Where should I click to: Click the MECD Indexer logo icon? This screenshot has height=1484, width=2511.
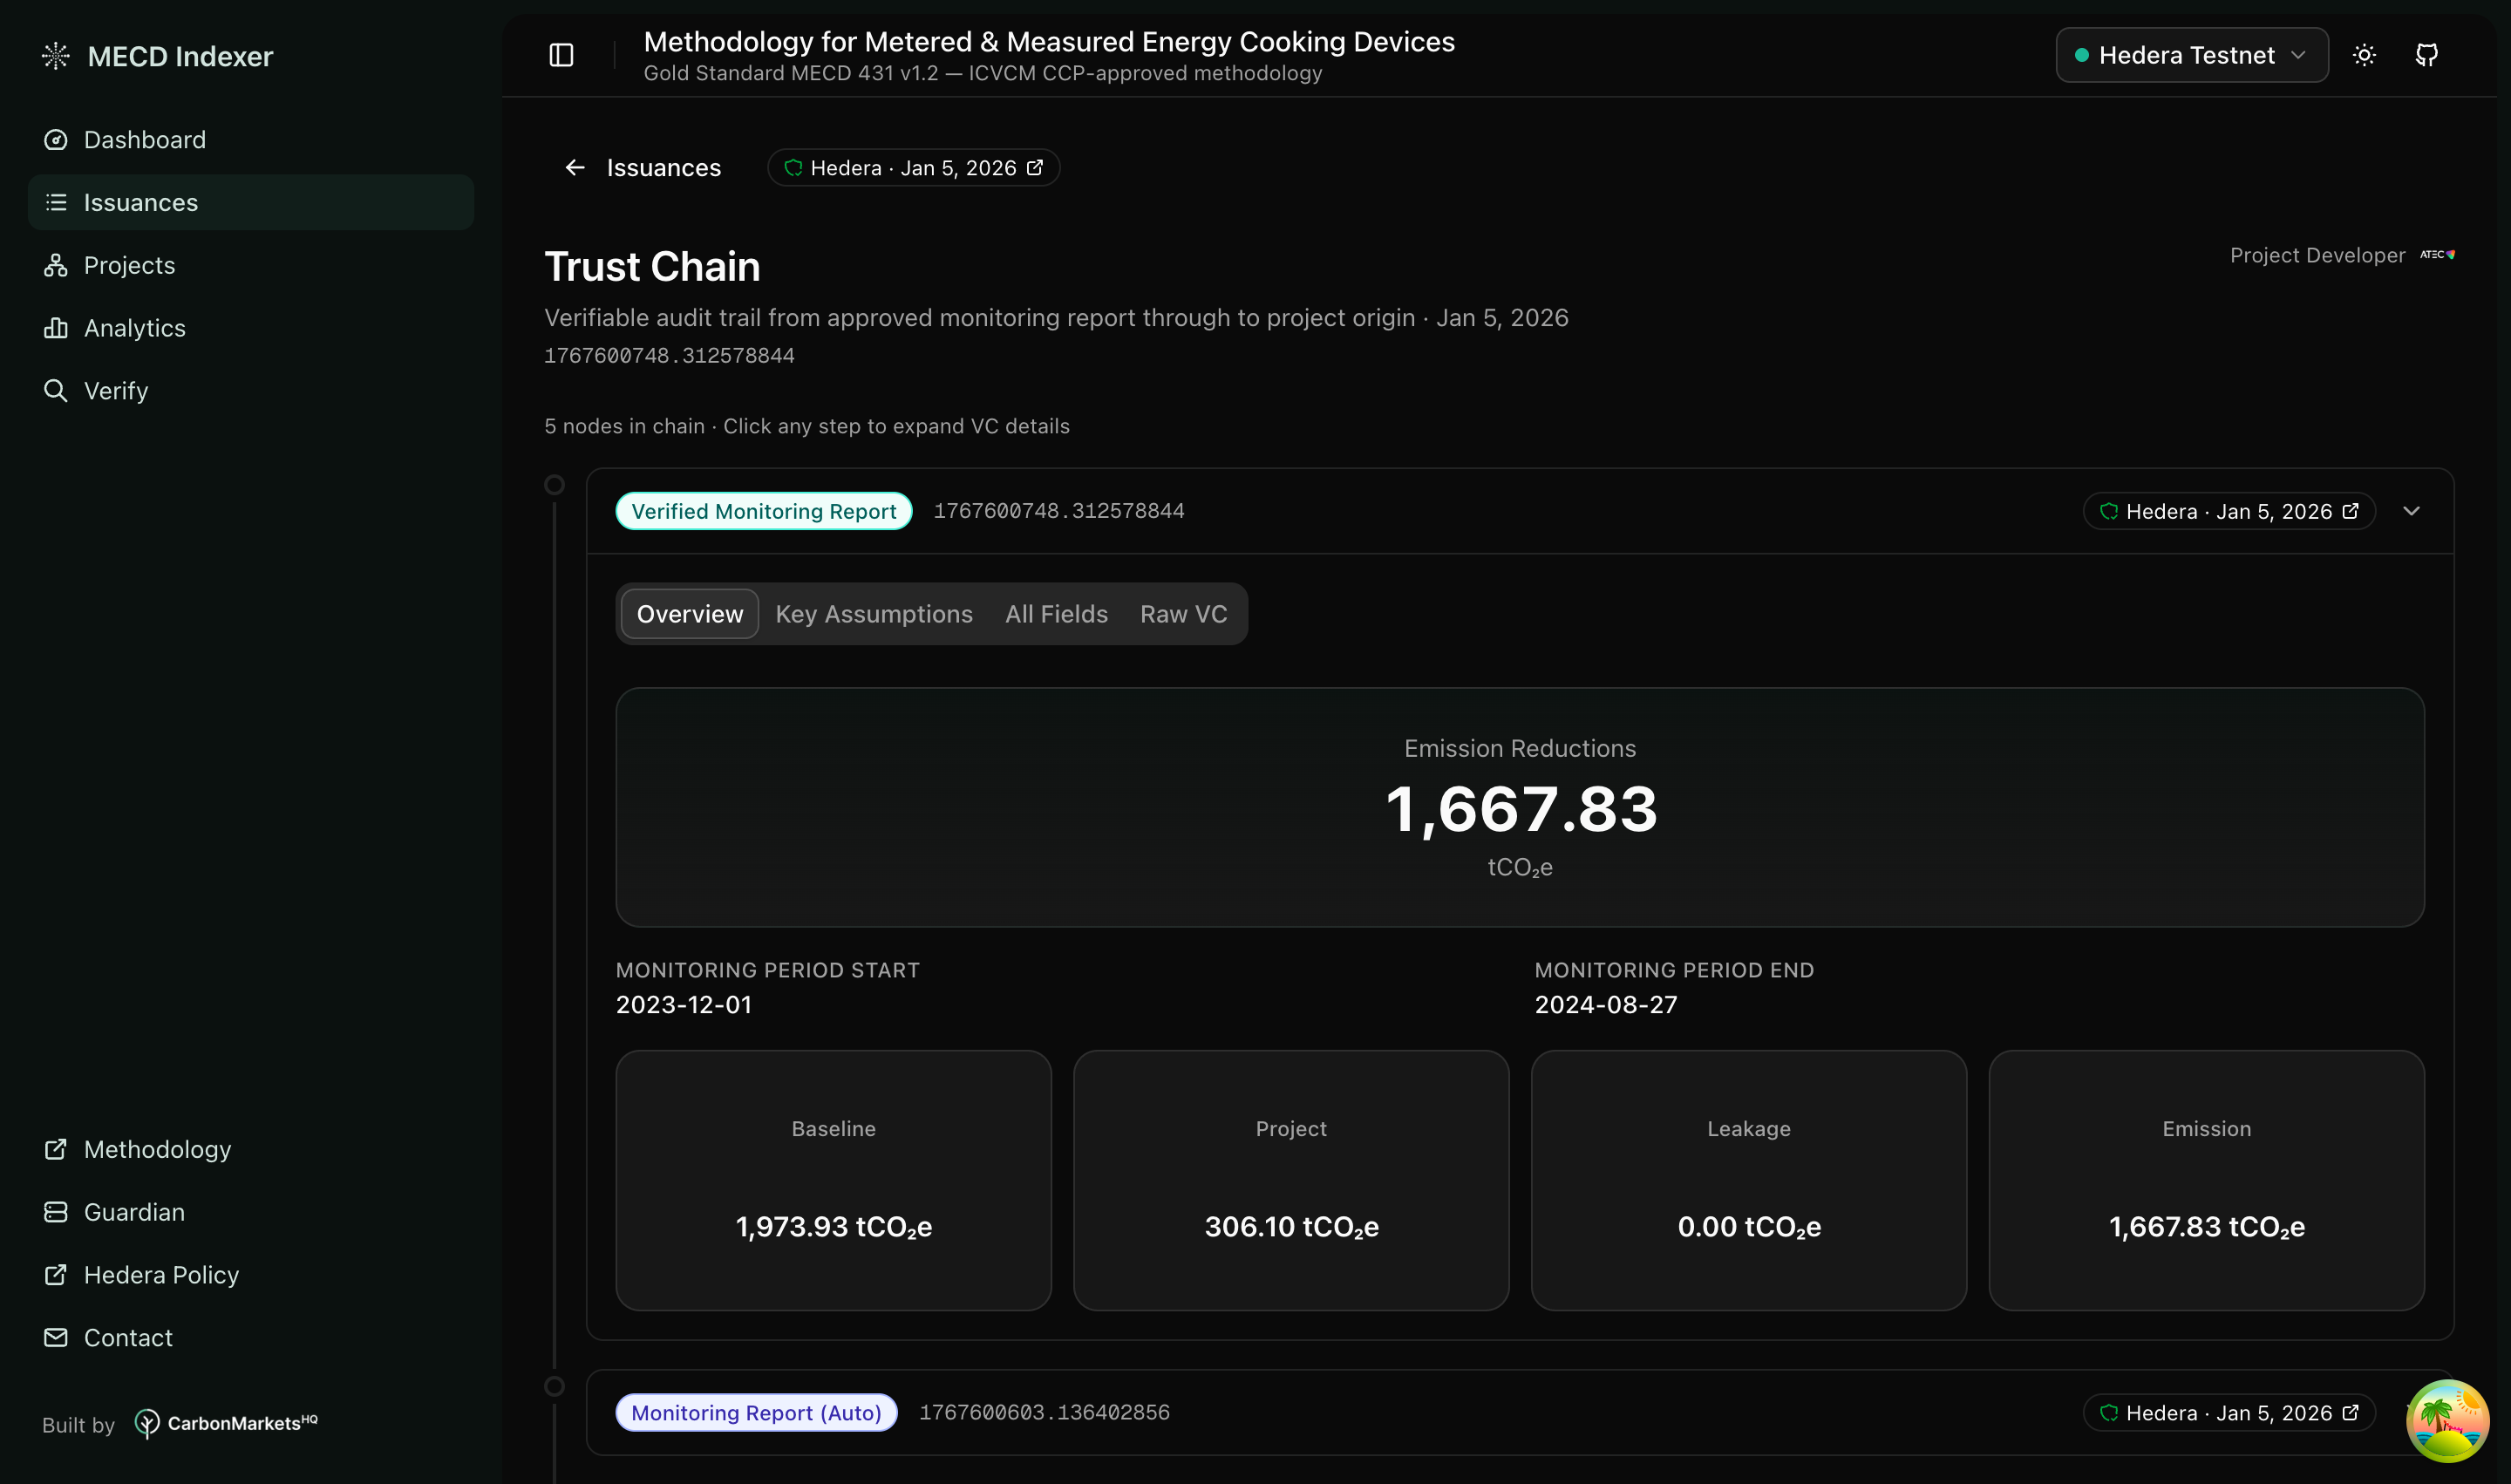click(56, 56)
